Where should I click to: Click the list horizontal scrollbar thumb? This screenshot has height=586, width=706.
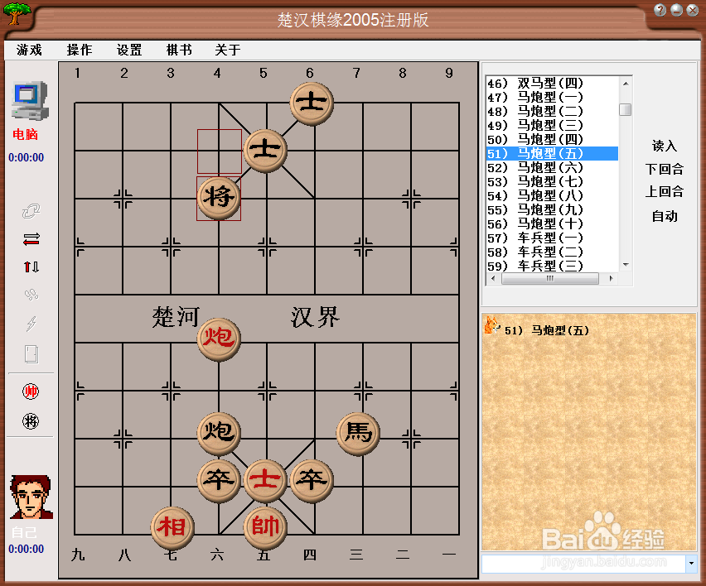click(x=549, y=279)
